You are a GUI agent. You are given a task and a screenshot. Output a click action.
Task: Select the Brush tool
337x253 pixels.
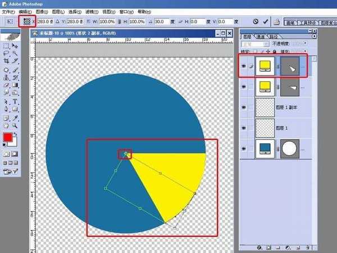point(15,70)
